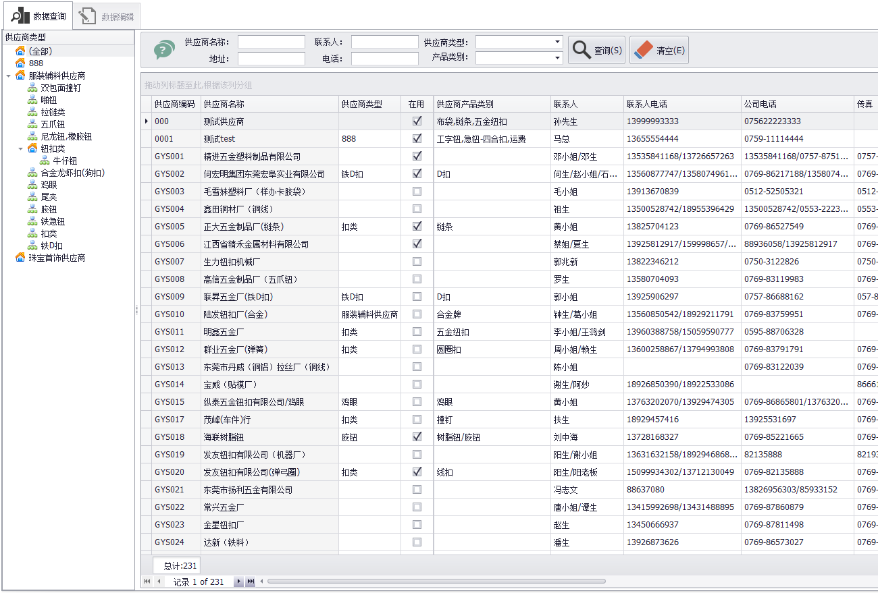878x595 pixels.
Task: Toggle 在用 checkbox for GYS005
Action: [417, 227]
